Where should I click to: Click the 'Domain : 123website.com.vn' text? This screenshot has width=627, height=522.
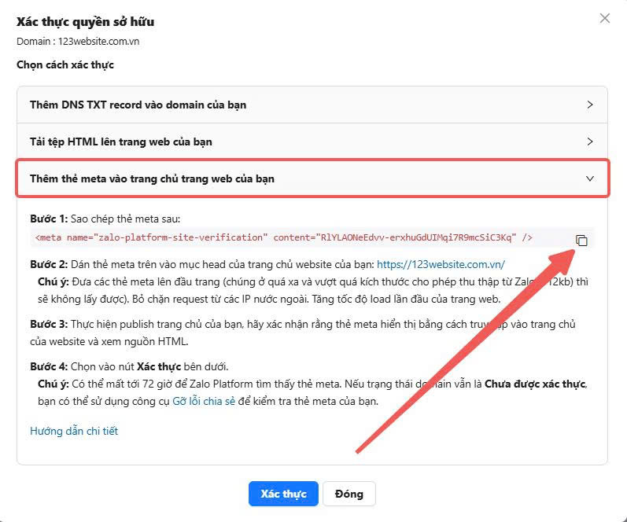tap(78, 41)
